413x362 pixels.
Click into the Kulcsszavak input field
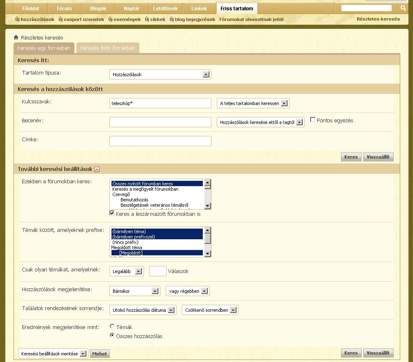tap(160, 103)
